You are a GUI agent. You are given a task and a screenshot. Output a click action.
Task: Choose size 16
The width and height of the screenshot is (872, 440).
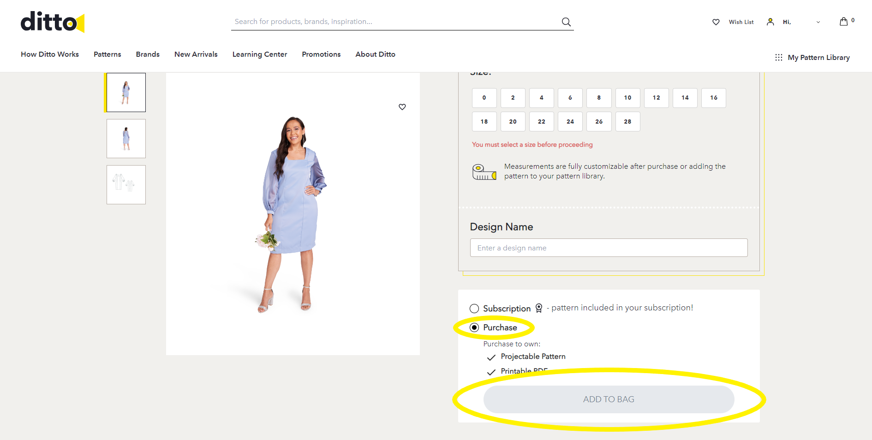[x=714, y=98]
